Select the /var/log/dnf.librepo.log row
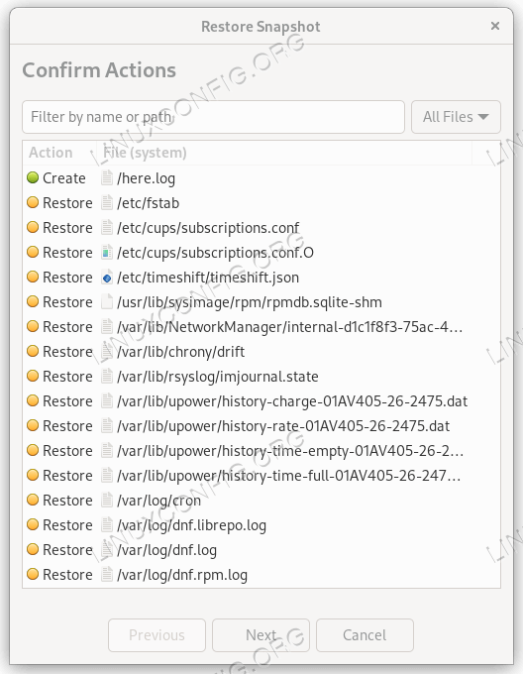The height and width of the screenshot is (674, 523). (x=261, y=525)
